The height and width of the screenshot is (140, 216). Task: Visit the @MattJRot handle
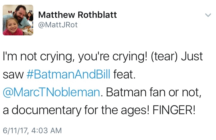58,25
